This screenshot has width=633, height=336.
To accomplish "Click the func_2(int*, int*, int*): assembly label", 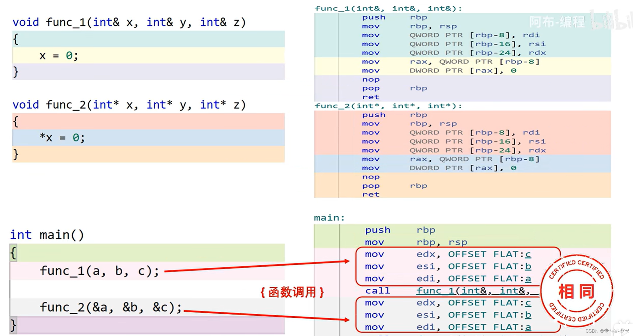I will pyautogui.click(x=388, y=106).
